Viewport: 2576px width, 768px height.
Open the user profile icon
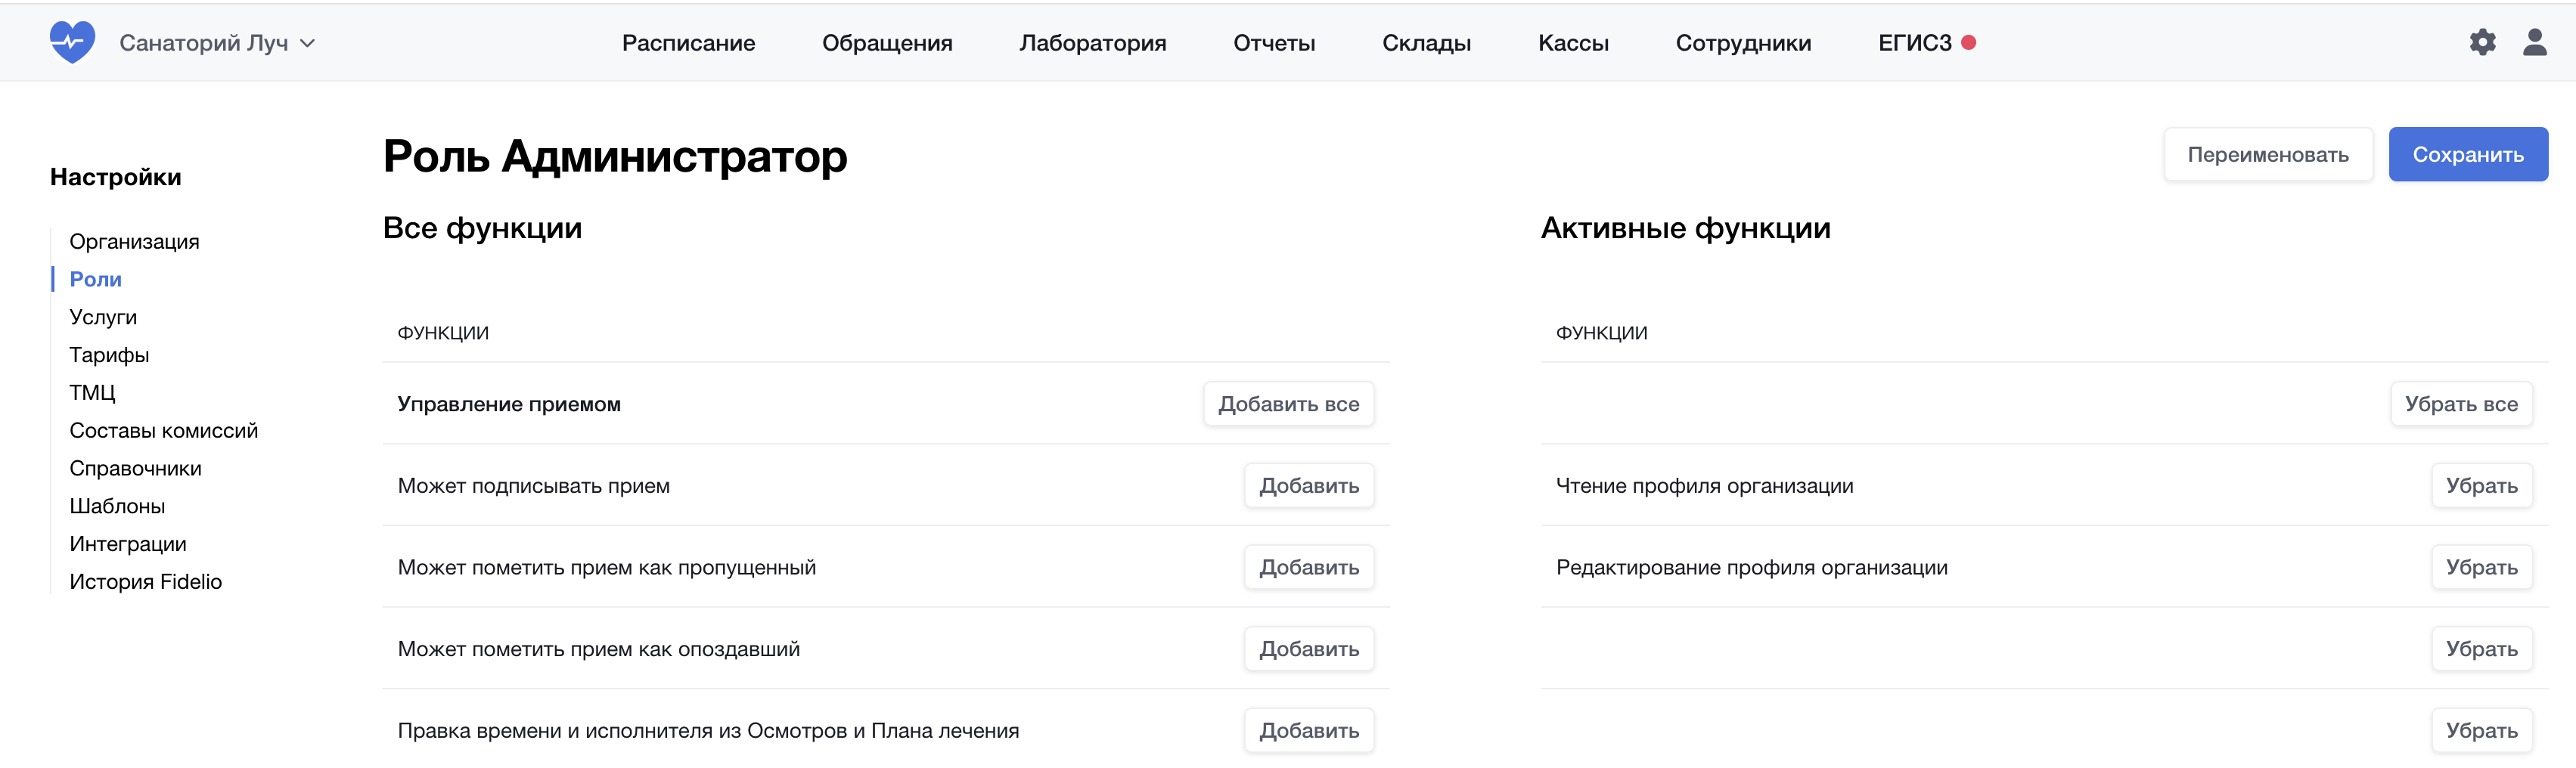tap(2534, 42)
